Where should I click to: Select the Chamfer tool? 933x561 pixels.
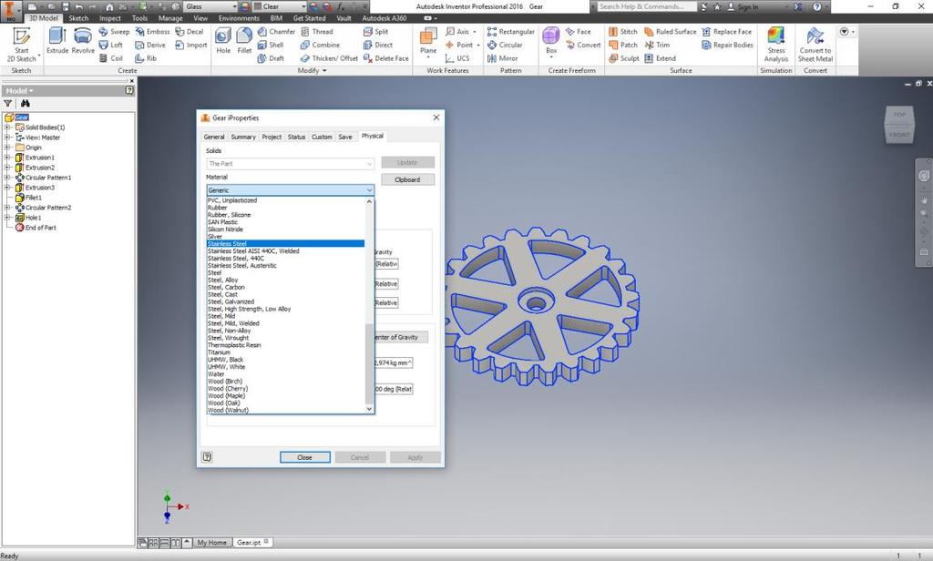pyautogui.click(x=276, y=32)
